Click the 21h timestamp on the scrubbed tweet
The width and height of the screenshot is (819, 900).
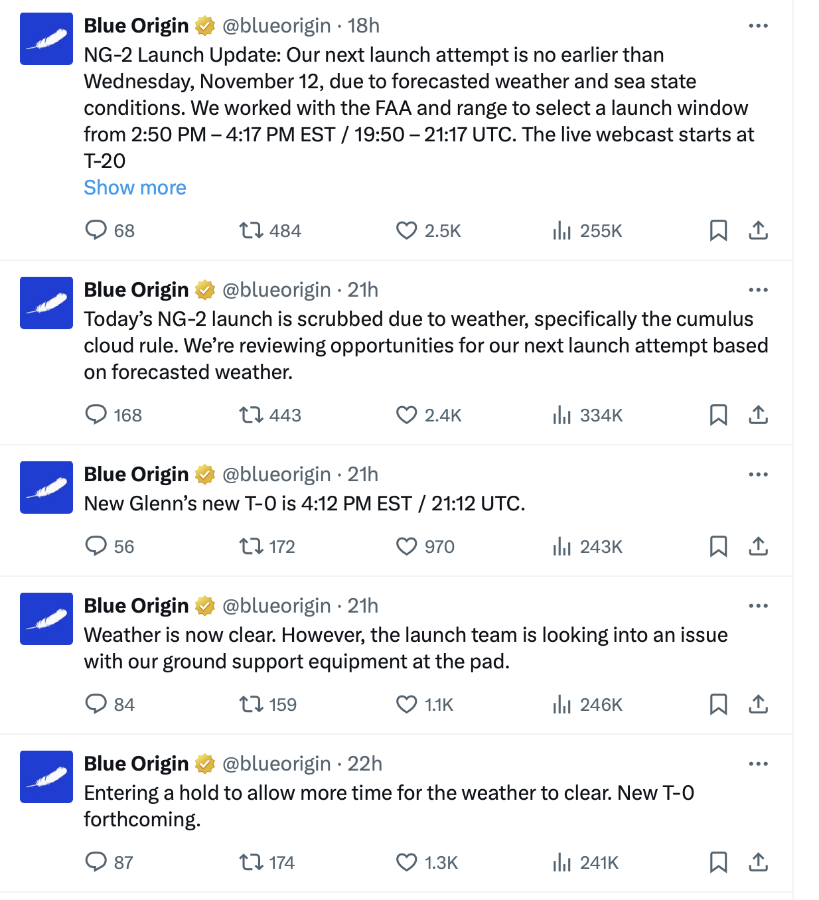(x=364, y=289)
